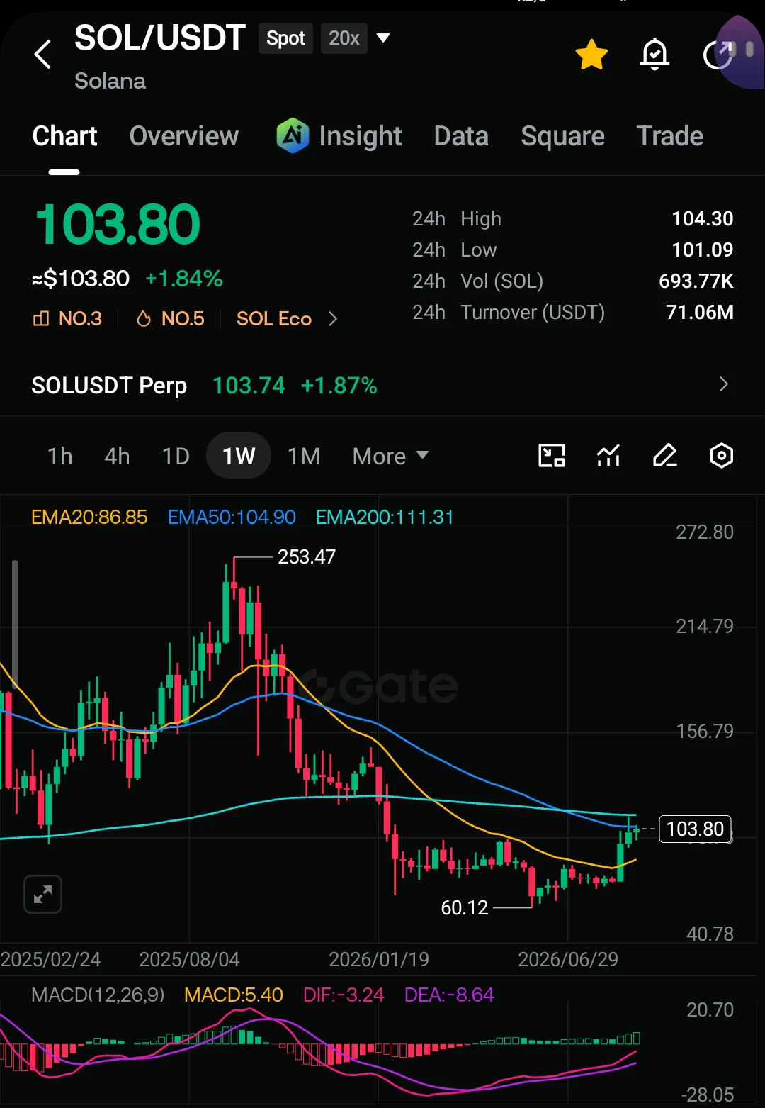Click the 272.80 price axis label
The image size is (765, 1108).
coord(705,532)
